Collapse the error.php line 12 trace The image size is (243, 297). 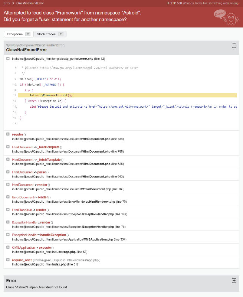[8, 59]
